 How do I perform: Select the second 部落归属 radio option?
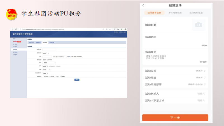[x=47, y=60]
